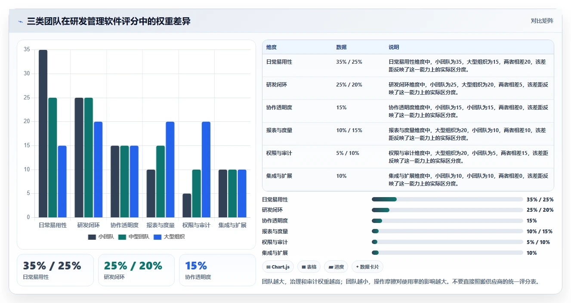This screenshot has height=303, width=571.
Task: Click the 集成与扩展 x-axis label on chart
Action: pos(232,225)
